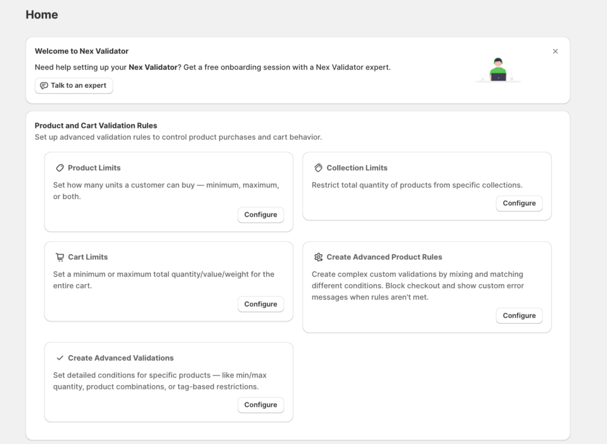Click the 'Set up advanced validation rules' subtitle
This screenshot has width=607, height=444.
tap(178, 137)
